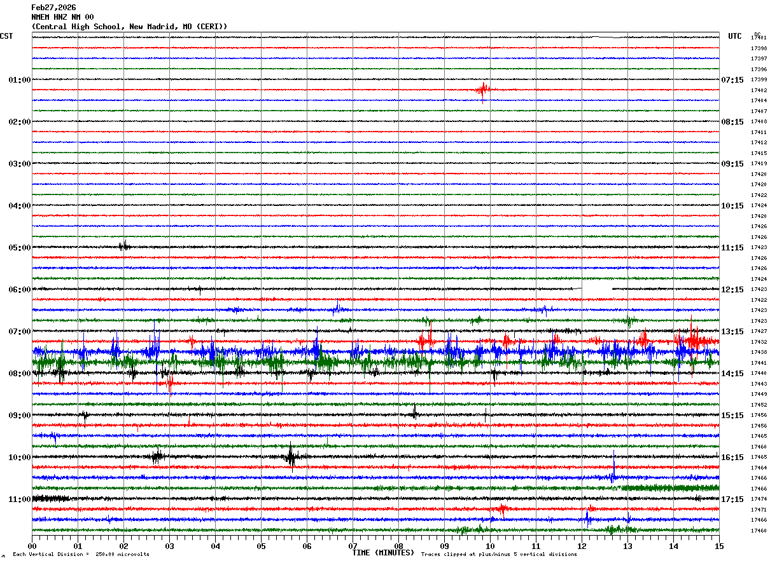The height and width of the screenshot is (563, 770).
Task: Click the '15' tick on the bottom minutes axis
Action: click(719, 546)
